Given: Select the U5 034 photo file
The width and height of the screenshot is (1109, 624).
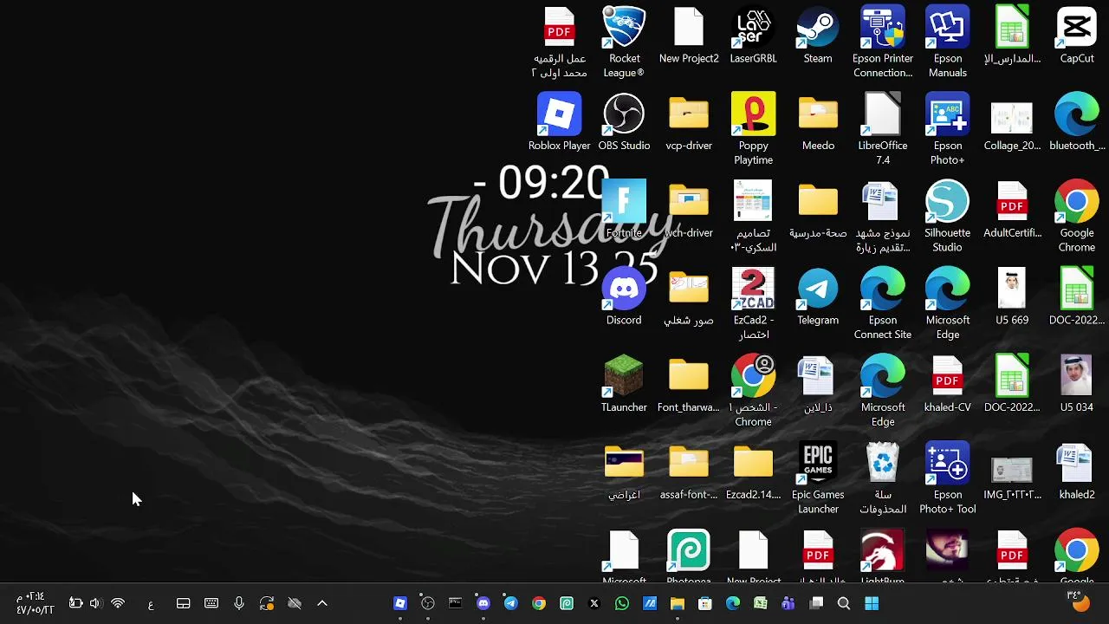Looking at the screenshot, I should [x=1077, y=383].
